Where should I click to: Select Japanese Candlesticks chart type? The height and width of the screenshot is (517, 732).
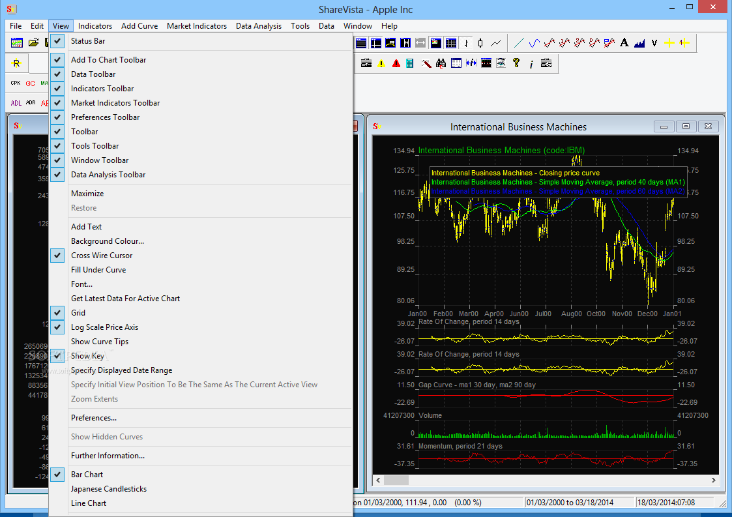201,489
